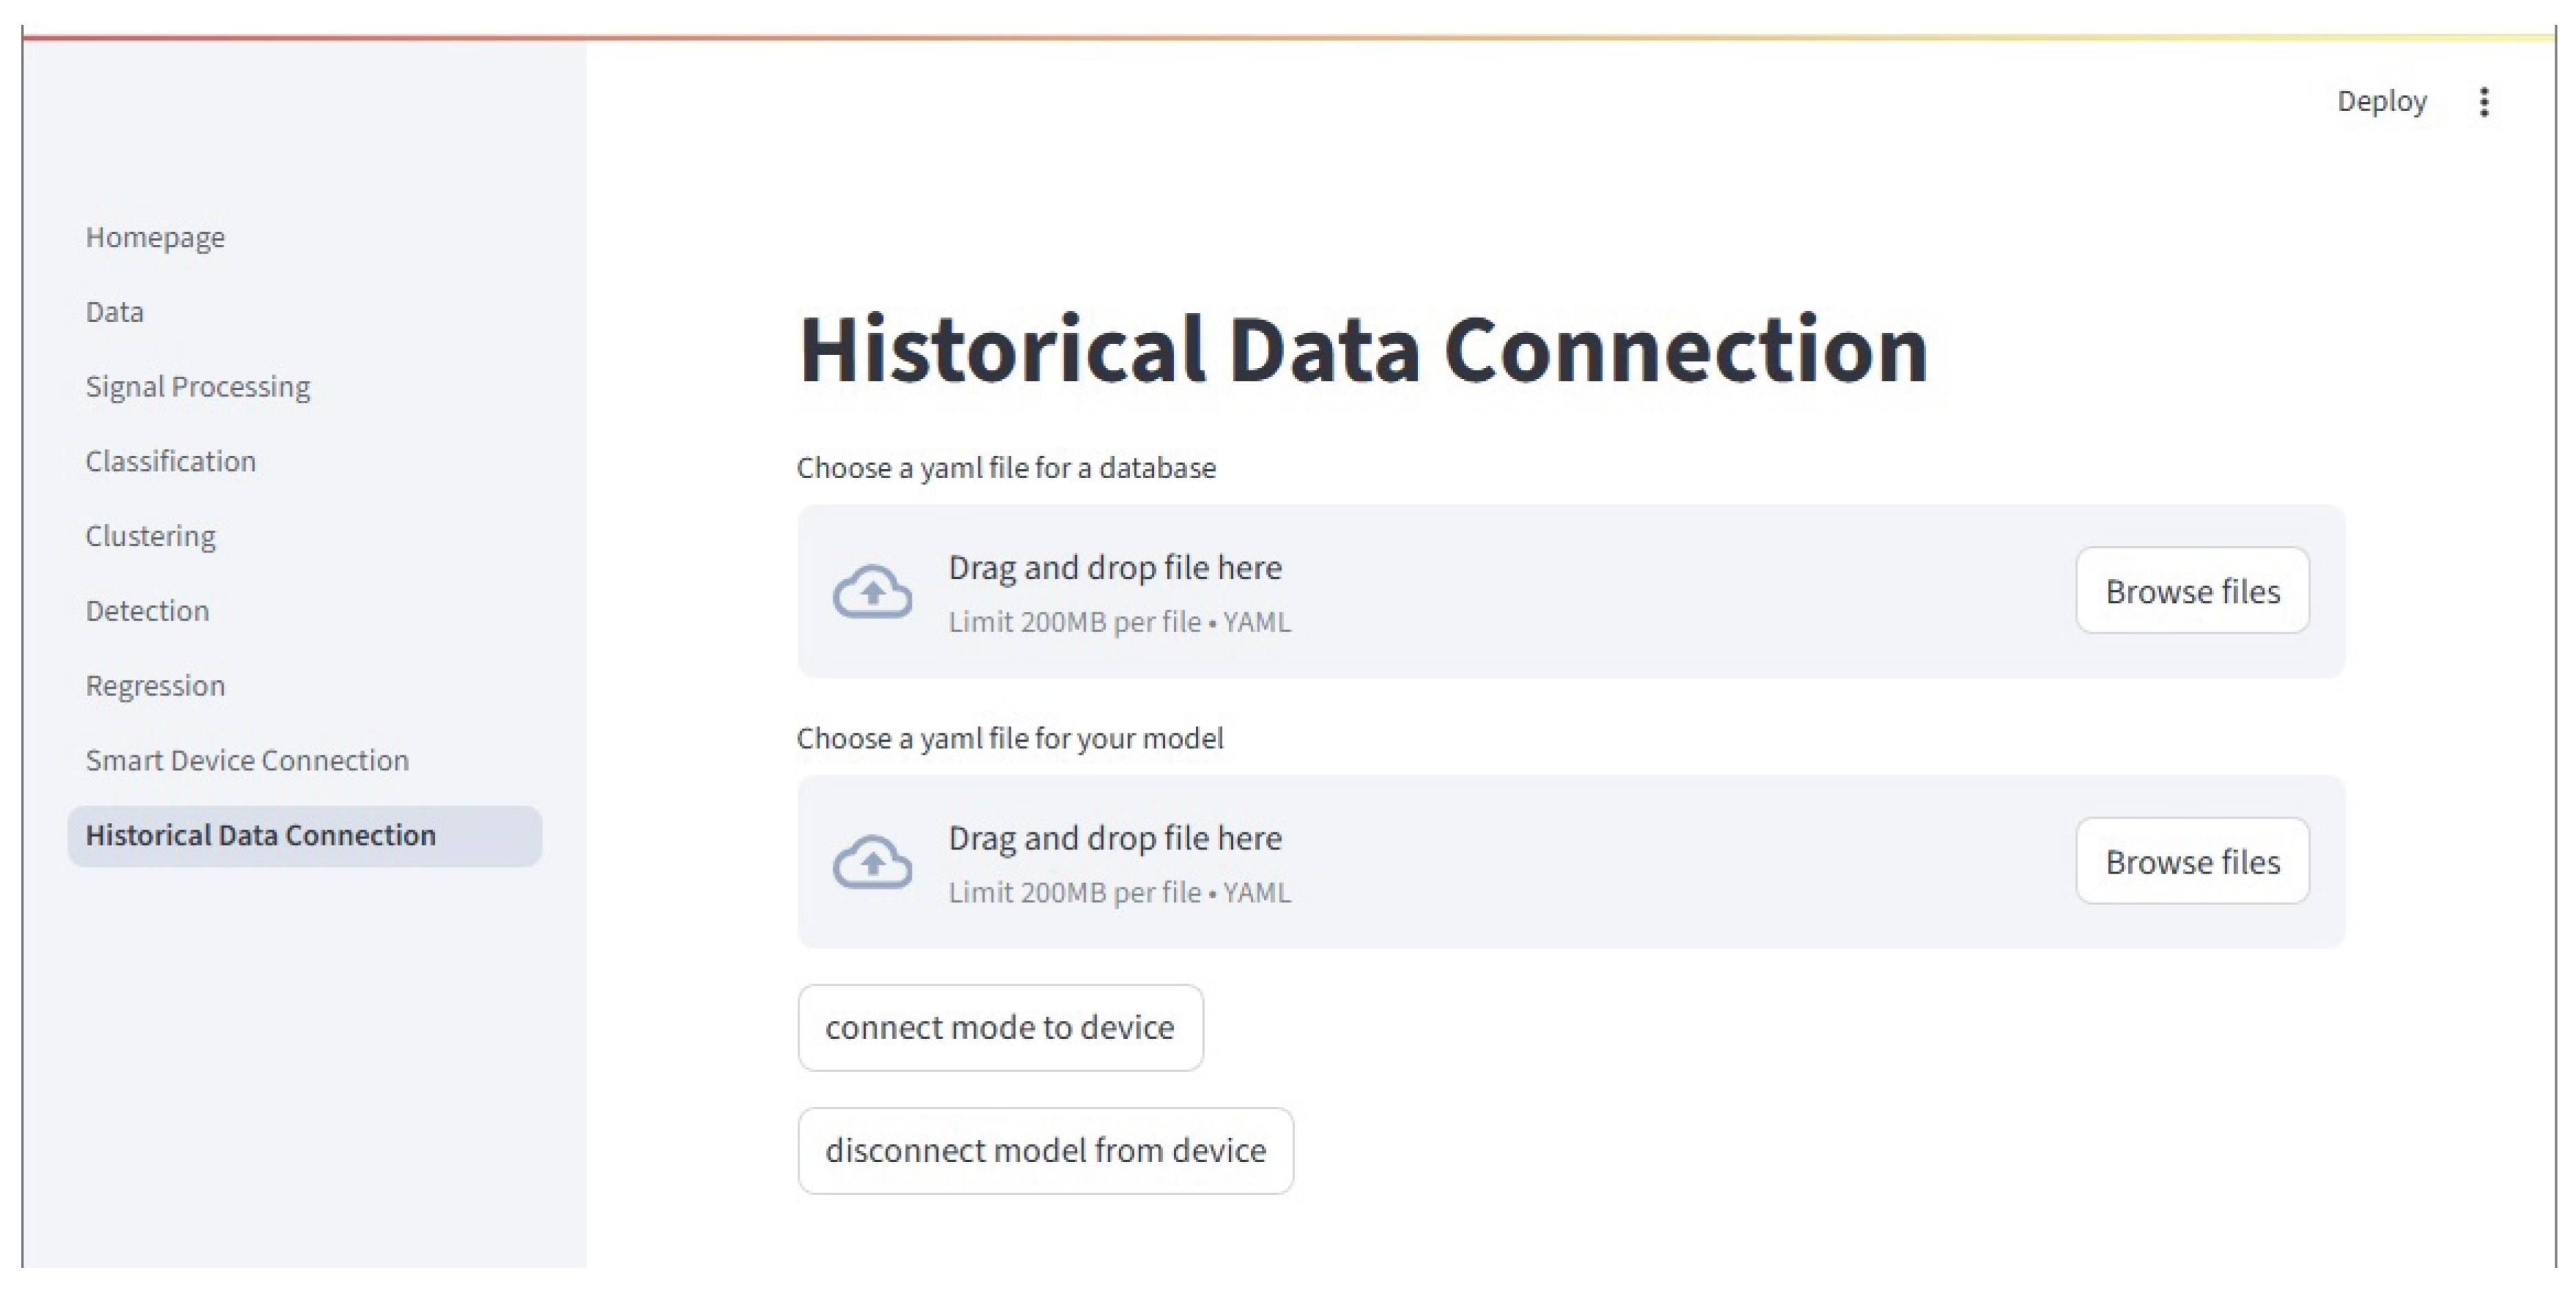The width and height of the screenshot is (2576, 1294).
Task: Browse files for database yaml
Action: point(2192,591)
